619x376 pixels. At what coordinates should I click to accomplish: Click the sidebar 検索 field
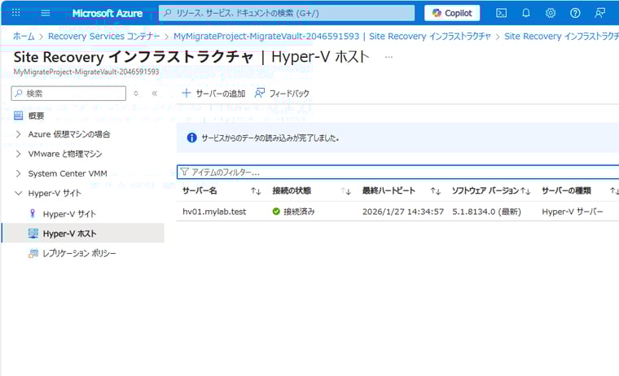click(68, 94)
